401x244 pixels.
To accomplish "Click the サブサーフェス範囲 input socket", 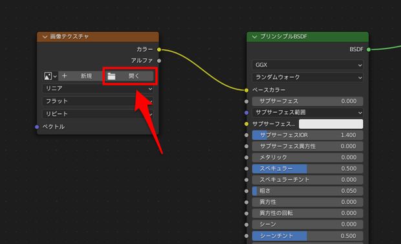I will (x=246, y=113).
